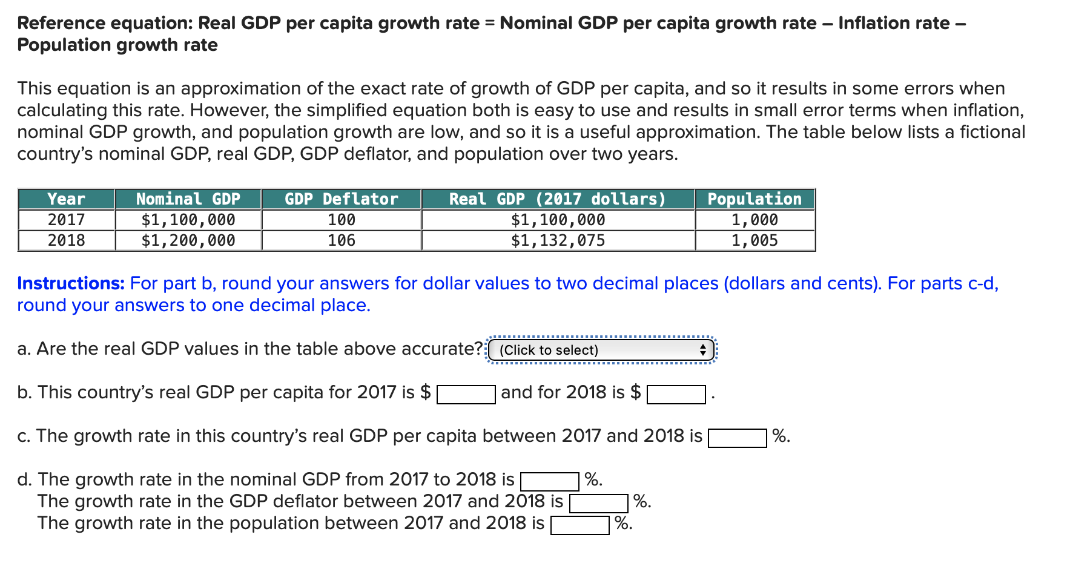Click the nominal GDP growth rate answer box

550,481
